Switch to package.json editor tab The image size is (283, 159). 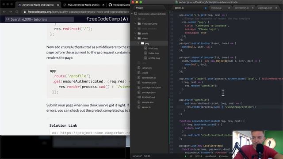click(x=265, y=8)
